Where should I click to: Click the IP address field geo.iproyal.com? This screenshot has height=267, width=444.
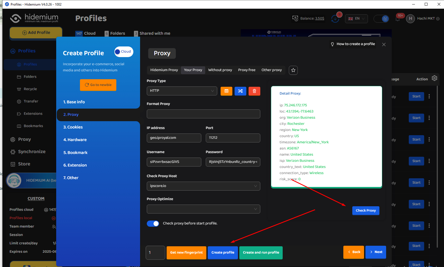point(174,138)
